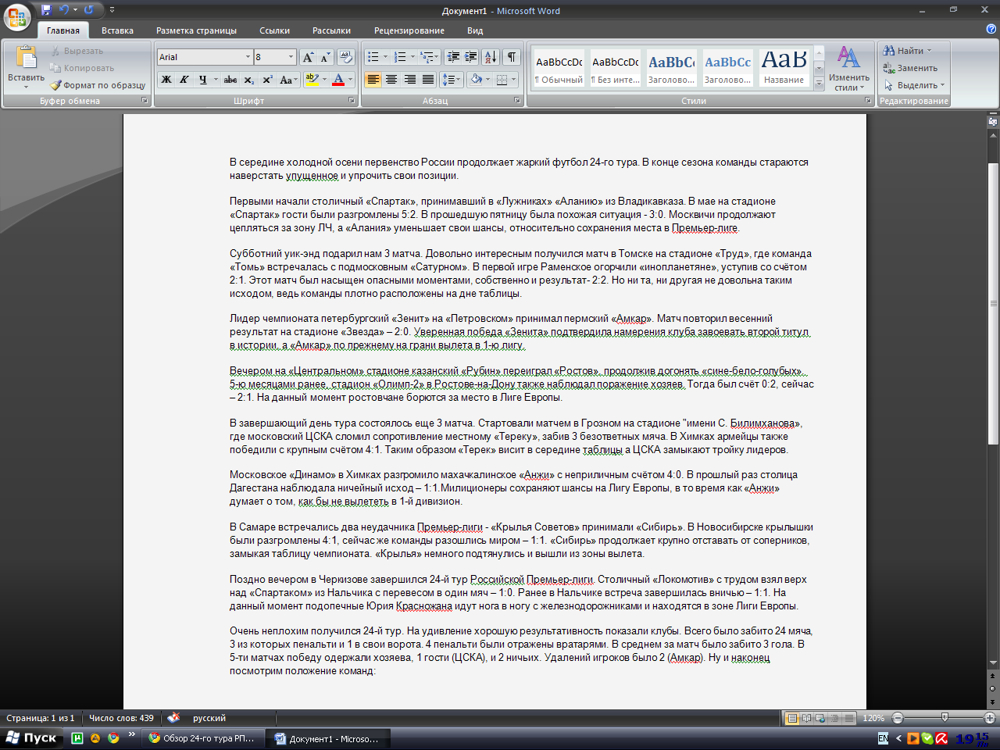The height and width of the screenshot is (750, 1000).
Task: Switch to the Вставка tab
Action: (x=117, y=30)
